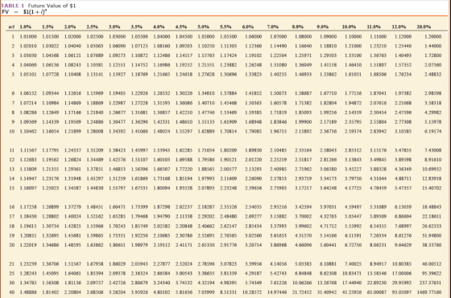Click the value 1.10250 in row 2
The height and width of the screenshot is (298, 451).
click(206, 46)
